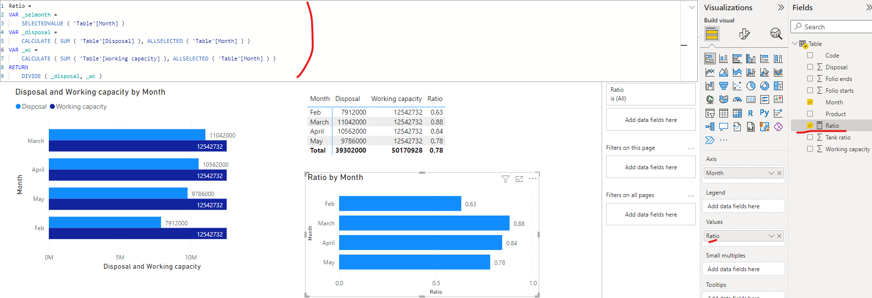Open Month axis field dropdown arrow

[x=771, y=173]
